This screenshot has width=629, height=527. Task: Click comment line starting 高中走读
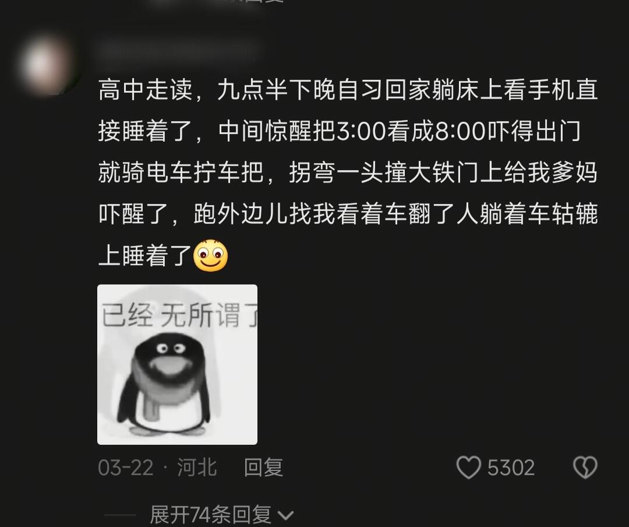(x=348, y=90)
